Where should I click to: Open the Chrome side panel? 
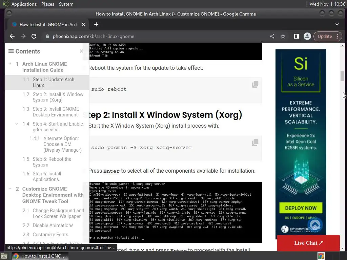coord(296,36)
